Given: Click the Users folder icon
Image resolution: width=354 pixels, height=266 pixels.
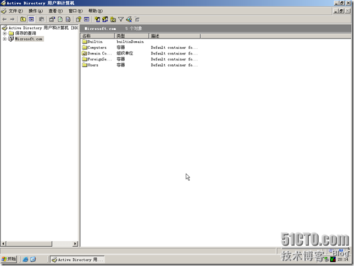Looking at the screenshot, I should [85, 65].
